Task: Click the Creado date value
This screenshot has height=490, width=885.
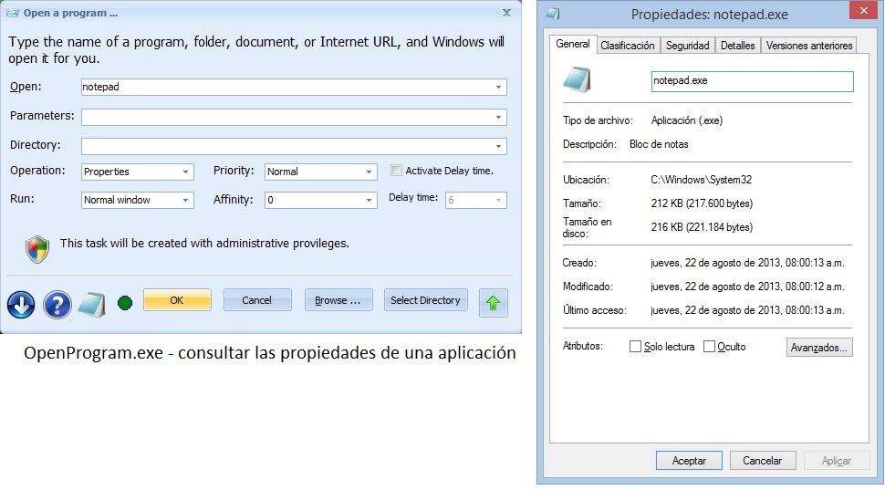Action: coord(747,263)
